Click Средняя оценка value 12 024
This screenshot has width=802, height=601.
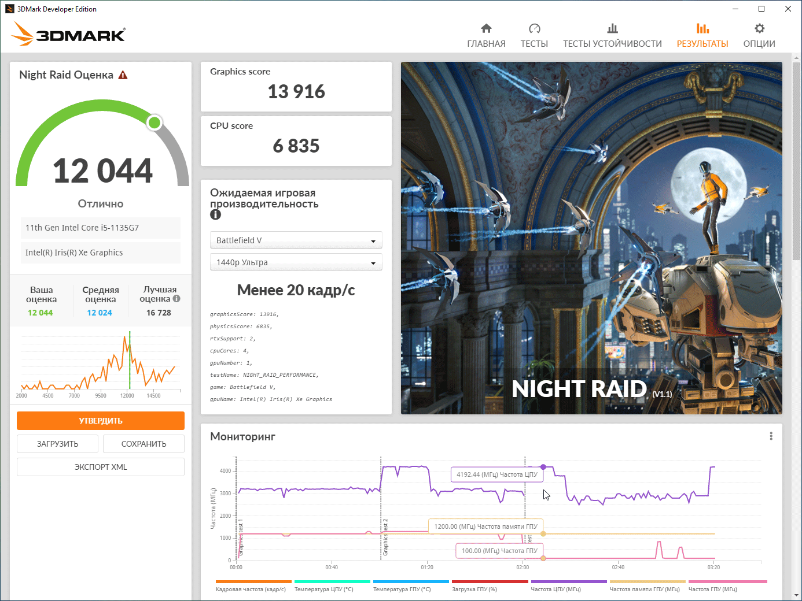coord(100,313)
